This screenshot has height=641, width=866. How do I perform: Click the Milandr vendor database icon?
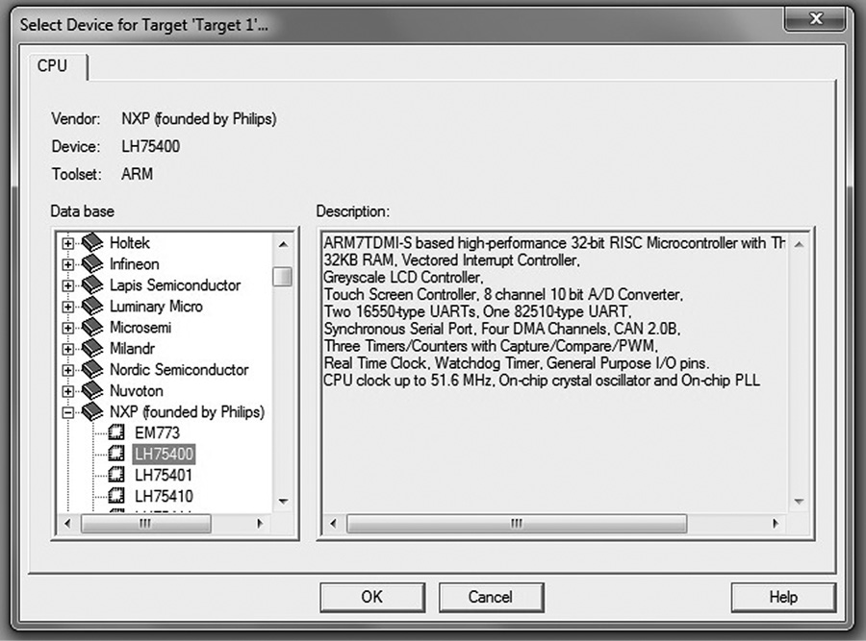(x=91, y=348)
